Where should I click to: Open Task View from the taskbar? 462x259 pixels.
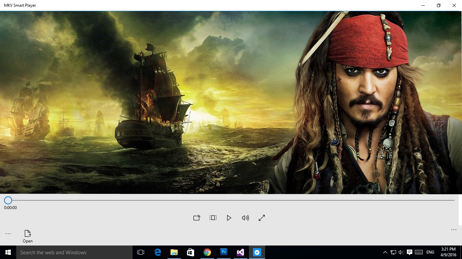tap(141, 252)
